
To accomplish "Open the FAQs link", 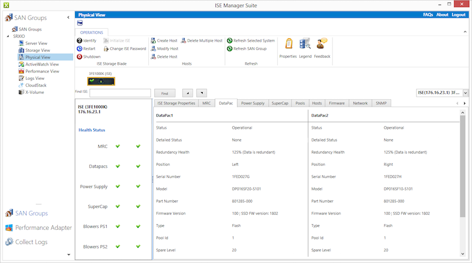I will click(x=428, y=15).
